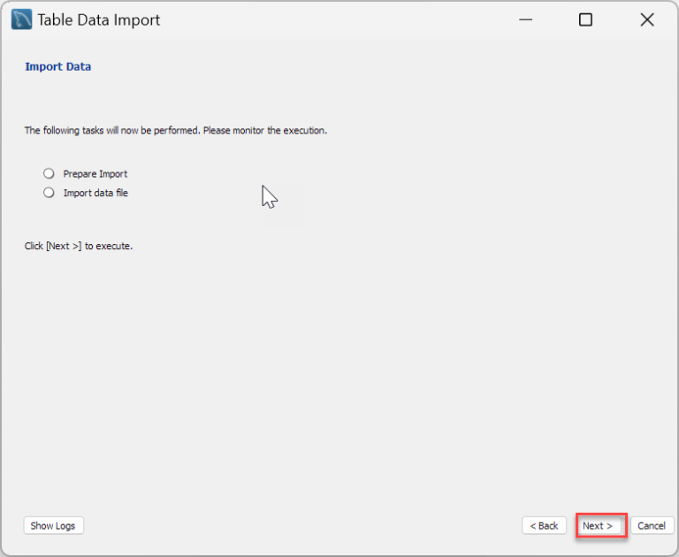Cancel the table data import wizard
Screen dimensions: 679x557
coord(652,525)
